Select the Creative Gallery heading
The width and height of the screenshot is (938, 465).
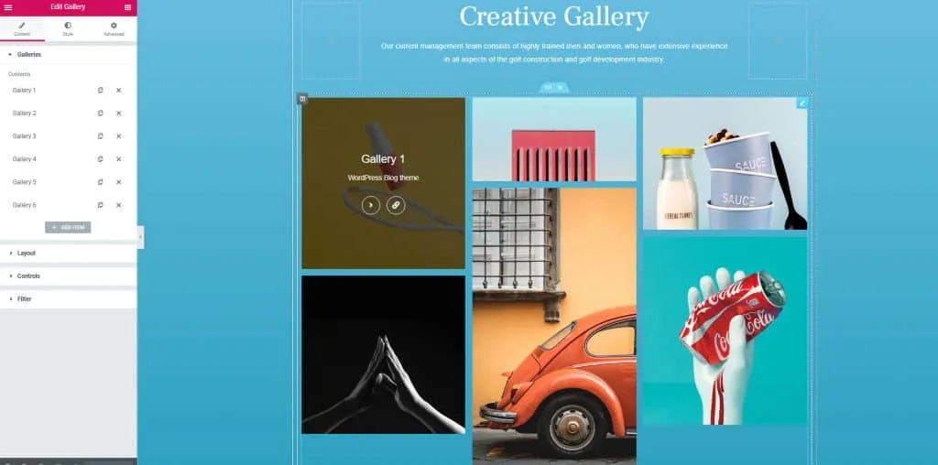point(554,16)
